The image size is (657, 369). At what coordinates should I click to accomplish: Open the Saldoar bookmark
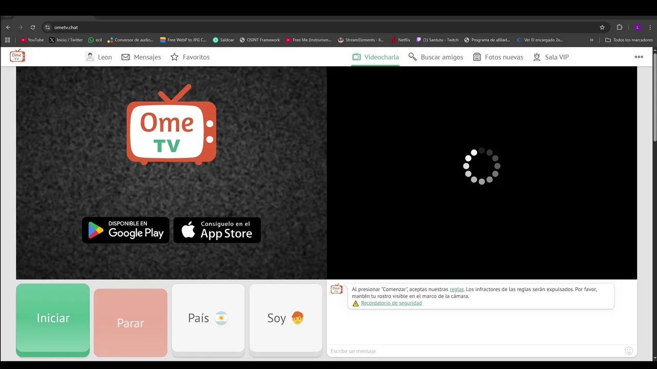pos(223,39)
